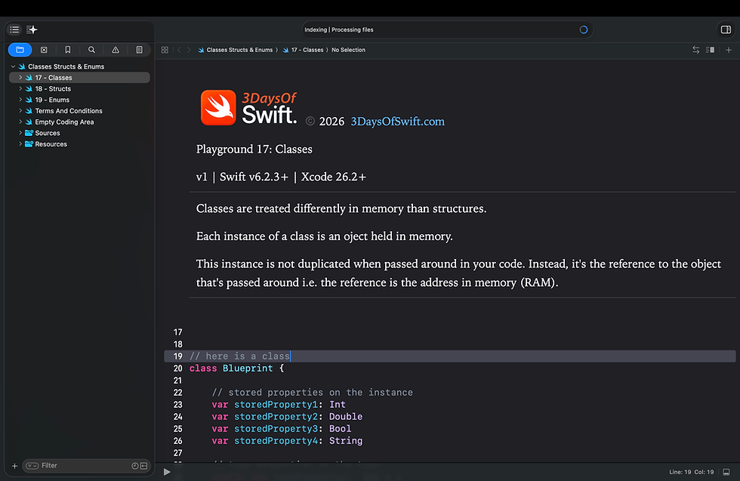Expand the 18 - Structs page

click(20, 89)
